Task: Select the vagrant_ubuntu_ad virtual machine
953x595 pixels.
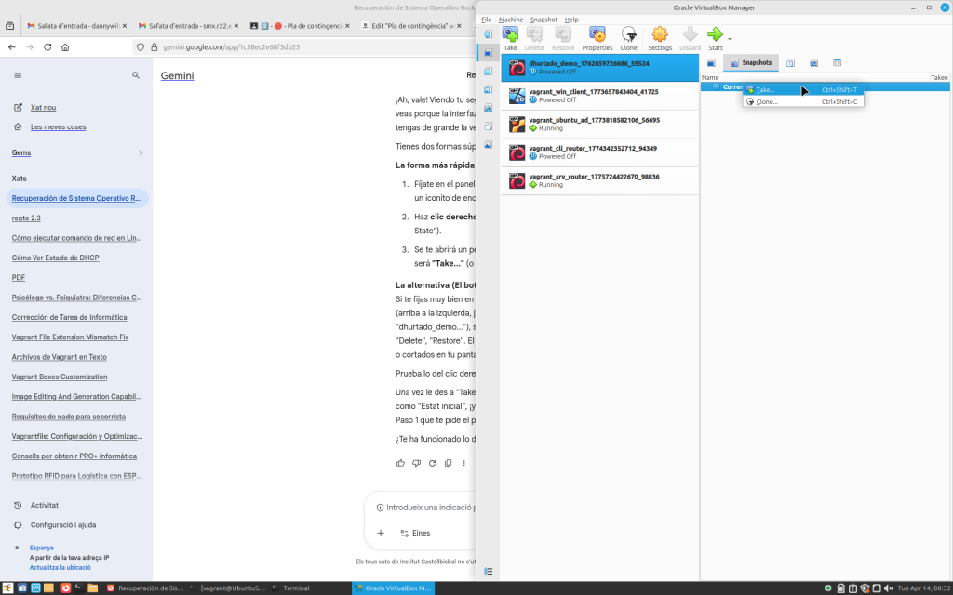Action: click(594, 120)
